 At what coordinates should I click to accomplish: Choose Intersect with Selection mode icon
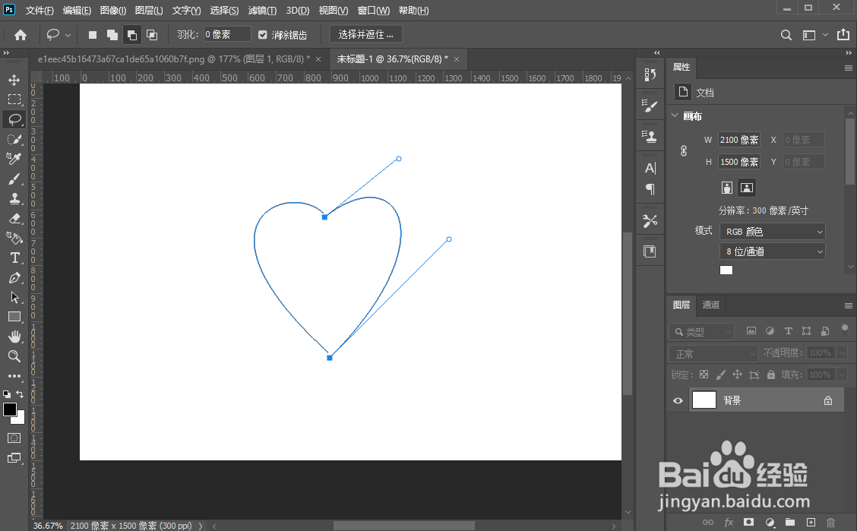152,35
